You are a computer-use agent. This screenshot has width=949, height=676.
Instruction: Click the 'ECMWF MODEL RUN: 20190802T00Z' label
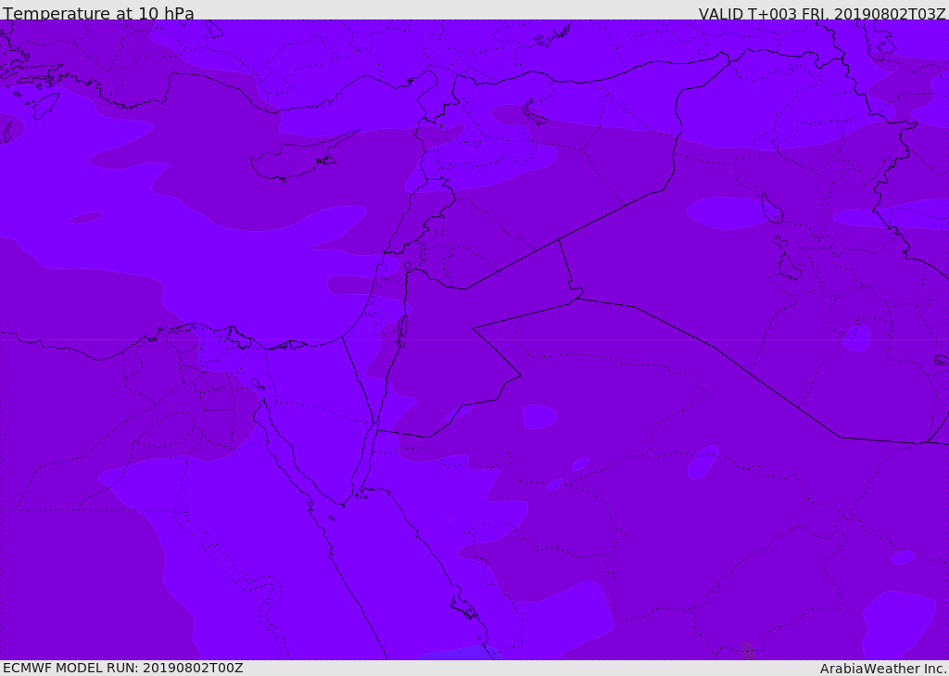coord(123,668)
